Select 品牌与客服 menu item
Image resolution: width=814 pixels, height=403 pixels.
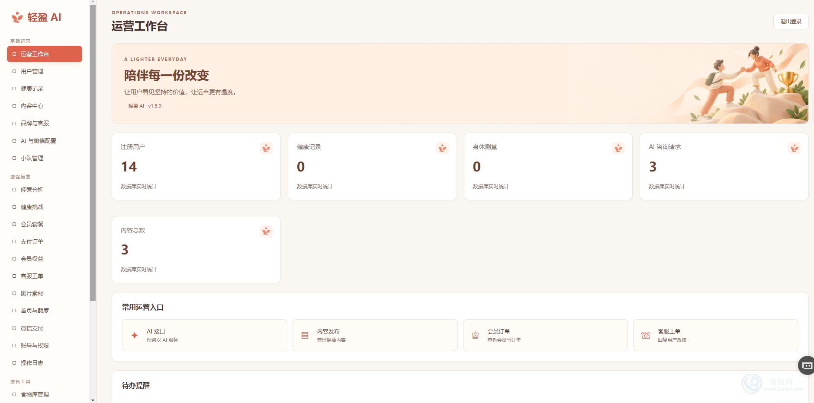tap(45, 123)
